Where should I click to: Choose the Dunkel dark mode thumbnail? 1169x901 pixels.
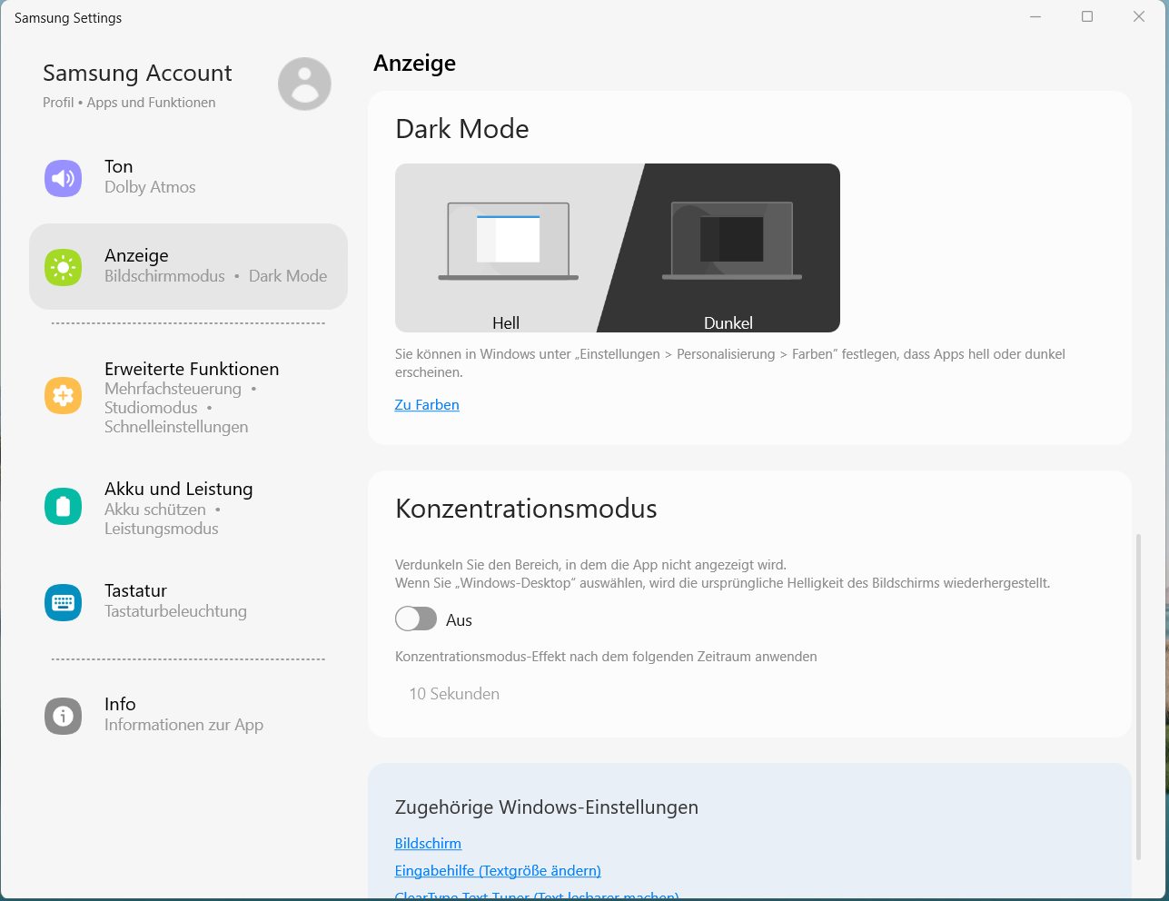pyautogui.click(x=728, y=248)
